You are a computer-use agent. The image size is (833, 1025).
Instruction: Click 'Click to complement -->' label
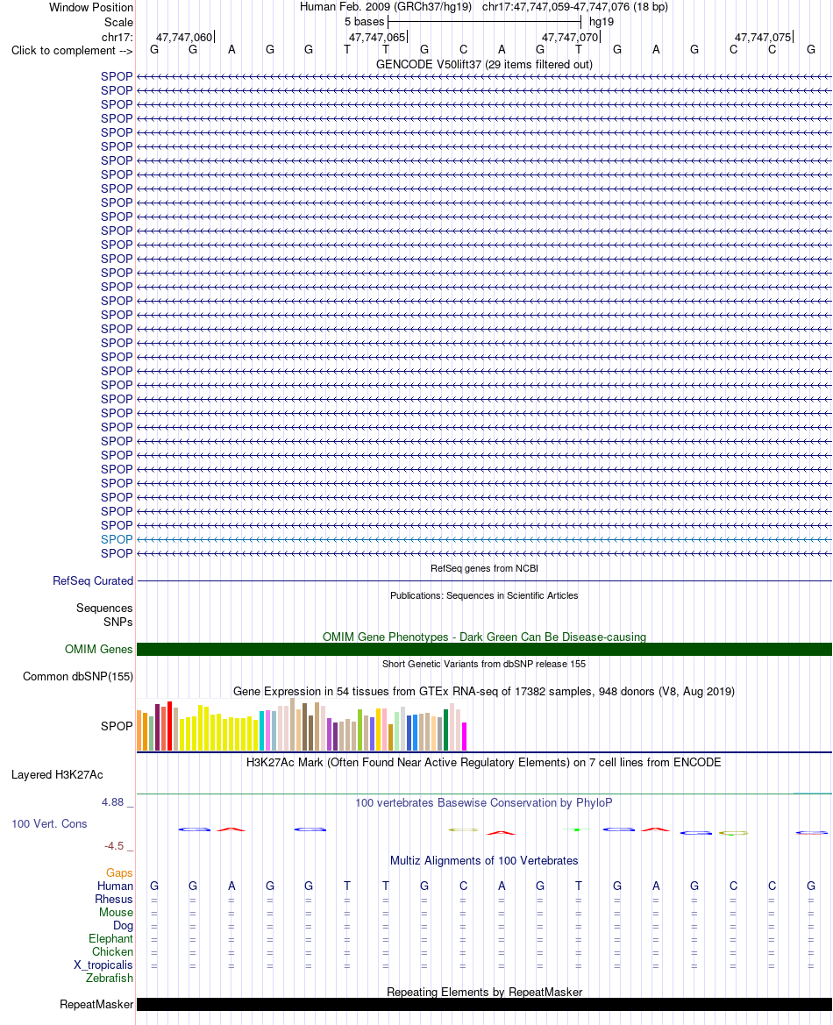pyautogui.click(x=72, y=50)
